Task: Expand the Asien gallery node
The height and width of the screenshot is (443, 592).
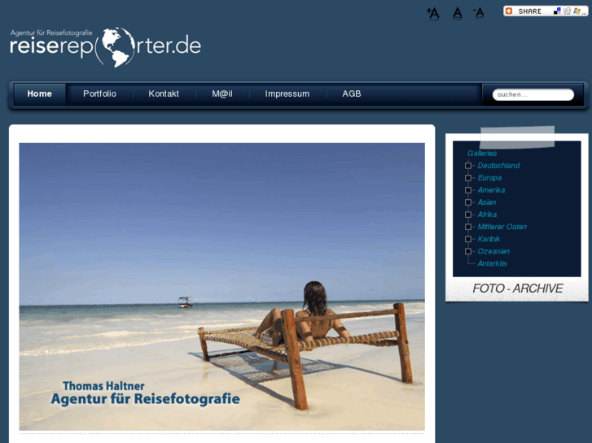Action: click(x=468, y=202)
